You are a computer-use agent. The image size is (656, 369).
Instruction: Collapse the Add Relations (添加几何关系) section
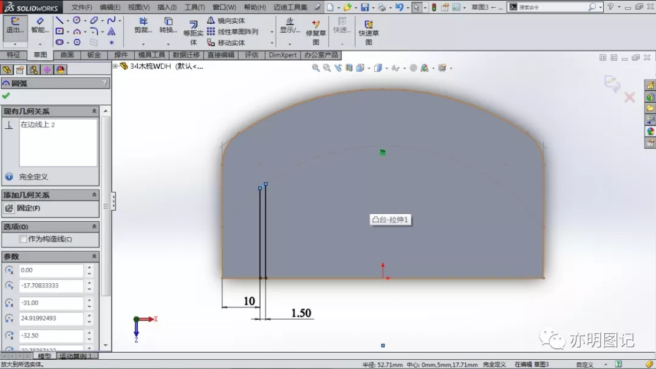pyautogui.click(x=94, y=195)
